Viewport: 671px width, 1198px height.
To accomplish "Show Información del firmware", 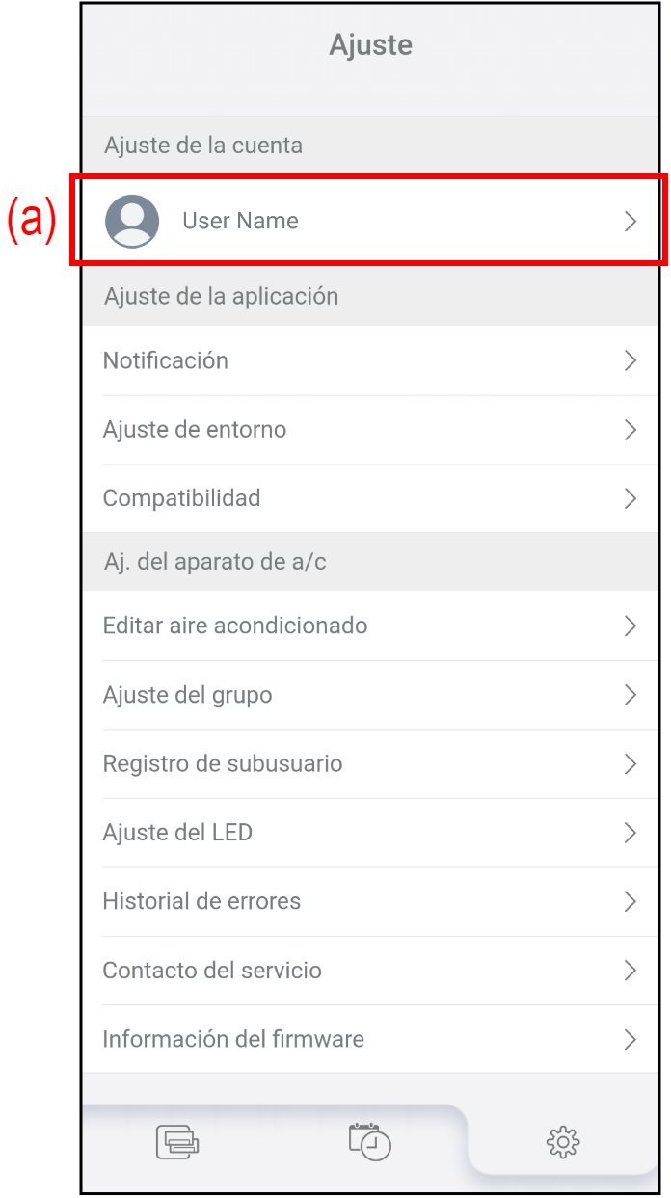I will coord(233,1039).
